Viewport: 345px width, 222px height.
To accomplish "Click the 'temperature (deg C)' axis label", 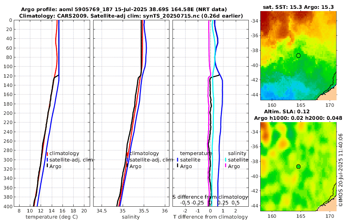I will 52,217.
